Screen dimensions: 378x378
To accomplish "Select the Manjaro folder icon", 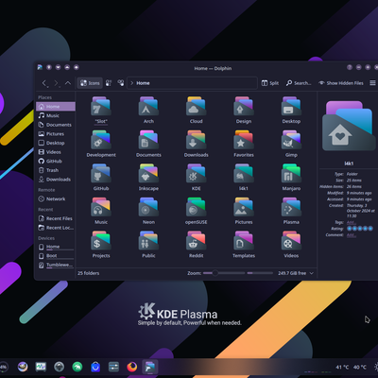I will tap(291, 174).
